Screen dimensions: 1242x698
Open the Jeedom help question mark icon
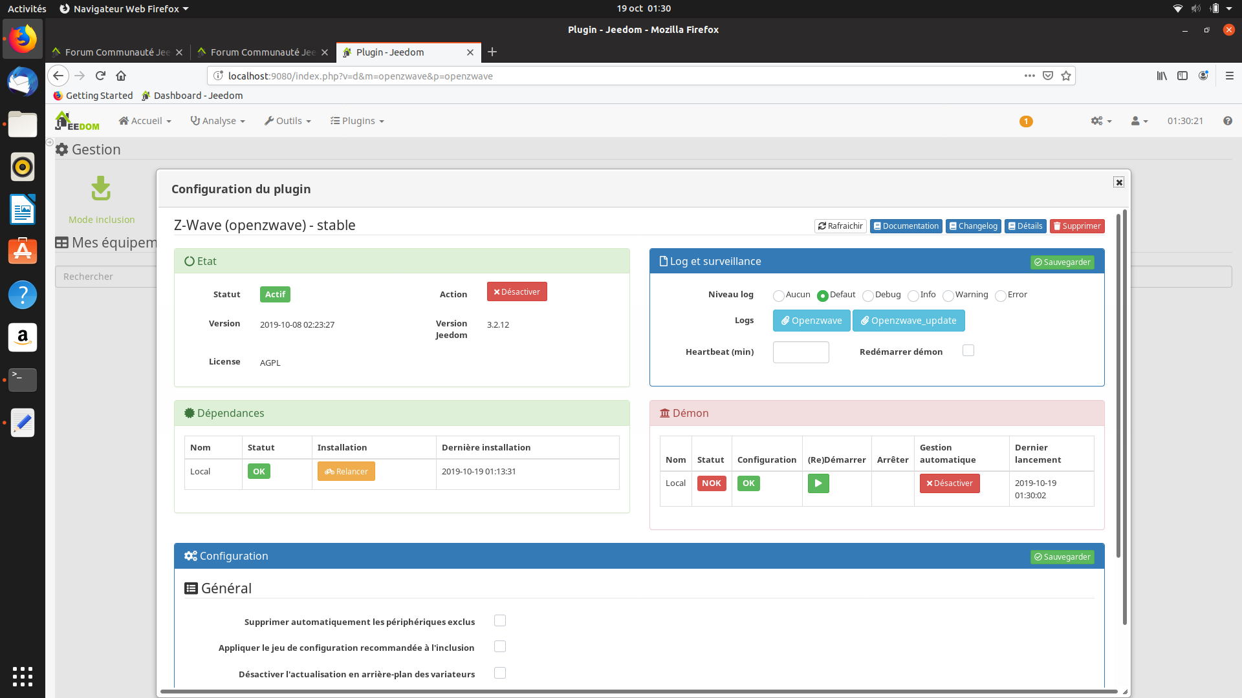pyautogui.click(x=1228, y=121)
